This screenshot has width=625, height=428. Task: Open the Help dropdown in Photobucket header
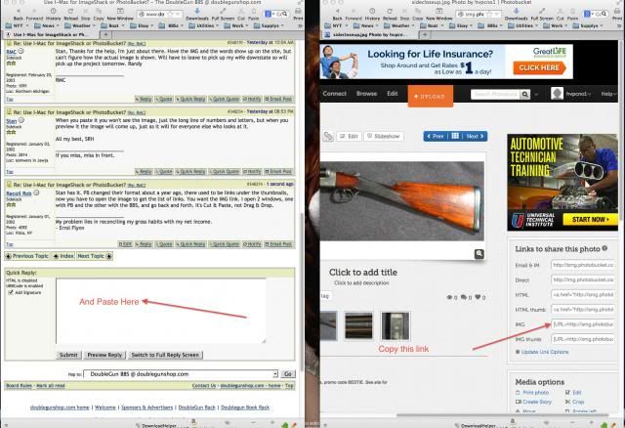608,94
